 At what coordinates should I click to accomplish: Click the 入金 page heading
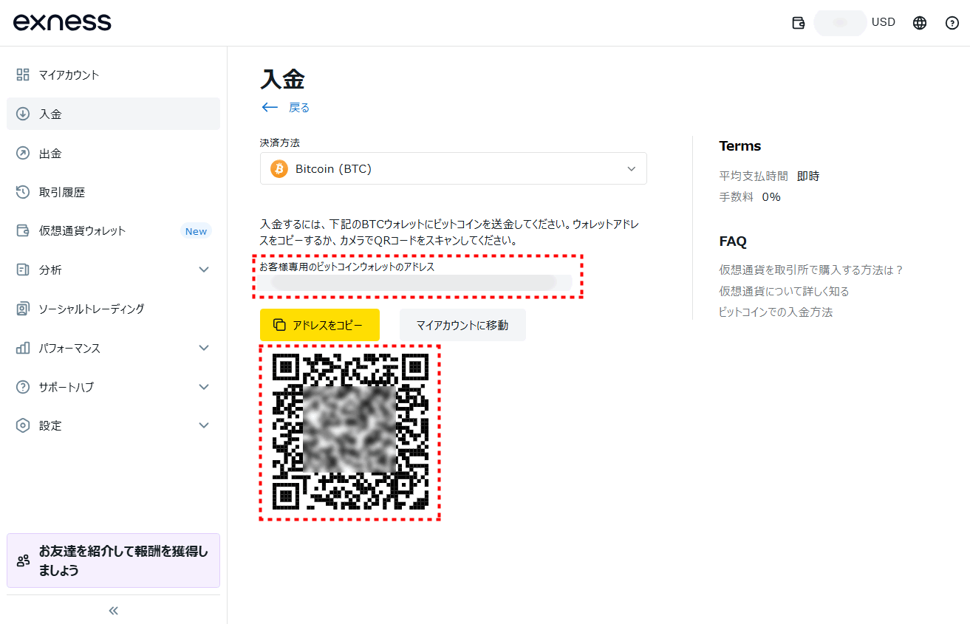tap(282, 79)
